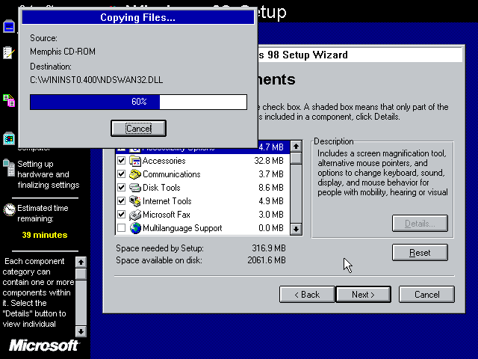The image size is (478, 359).
Task: Click the hardware setup step icon in sidebar
Action: tap(9, 168)
